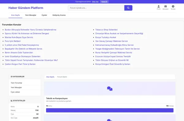Focus the 'Forum içinde ara...' search field
Image resolution: width=184 pixels, height=121 pixels.
(x=96, y=8)
